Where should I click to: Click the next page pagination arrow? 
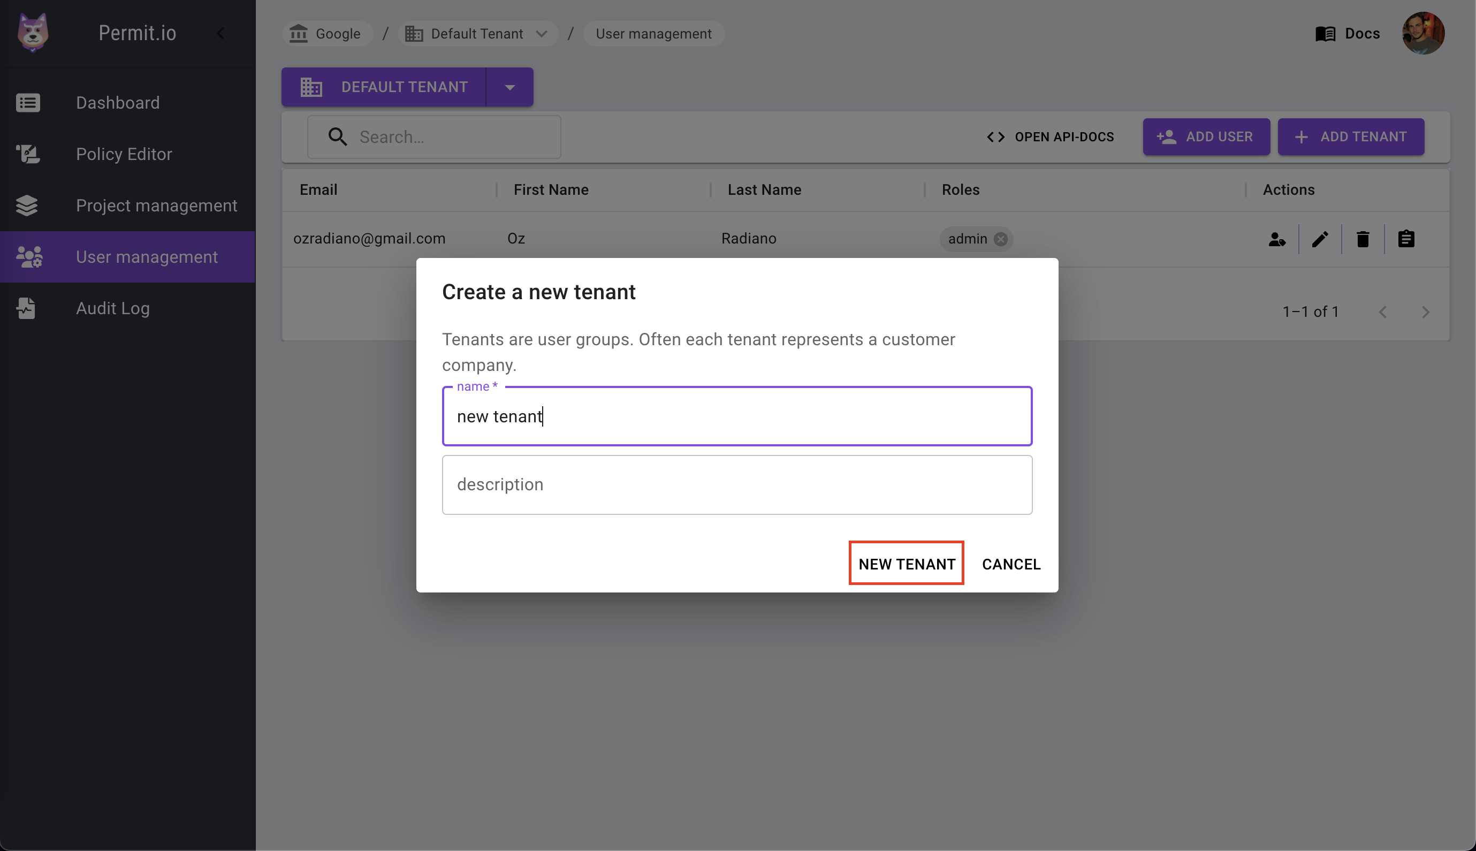tap(1426, 312)
